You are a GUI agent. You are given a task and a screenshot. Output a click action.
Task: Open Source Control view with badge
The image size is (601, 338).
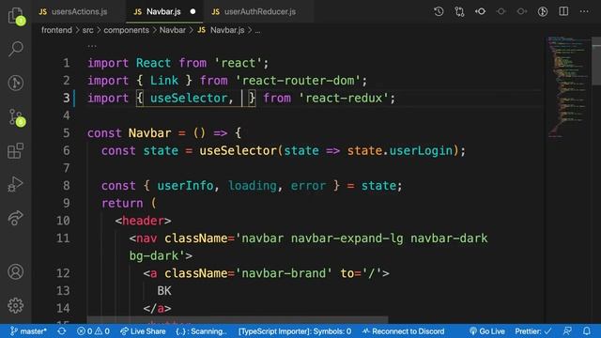click(16, 117)
